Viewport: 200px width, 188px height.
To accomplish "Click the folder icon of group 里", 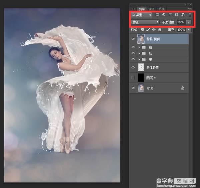I will (x=144, y=59).
